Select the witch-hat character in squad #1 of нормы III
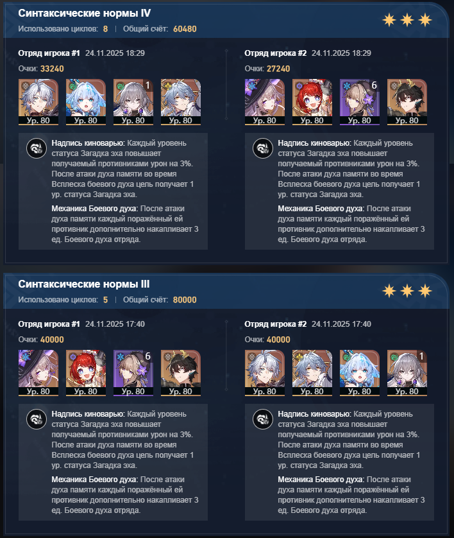This screenshot has width=454, height=538. pyautogui.click(x=38, y=373)
